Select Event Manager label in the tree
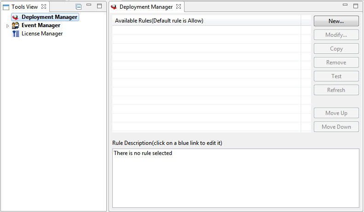 point(41,25)
